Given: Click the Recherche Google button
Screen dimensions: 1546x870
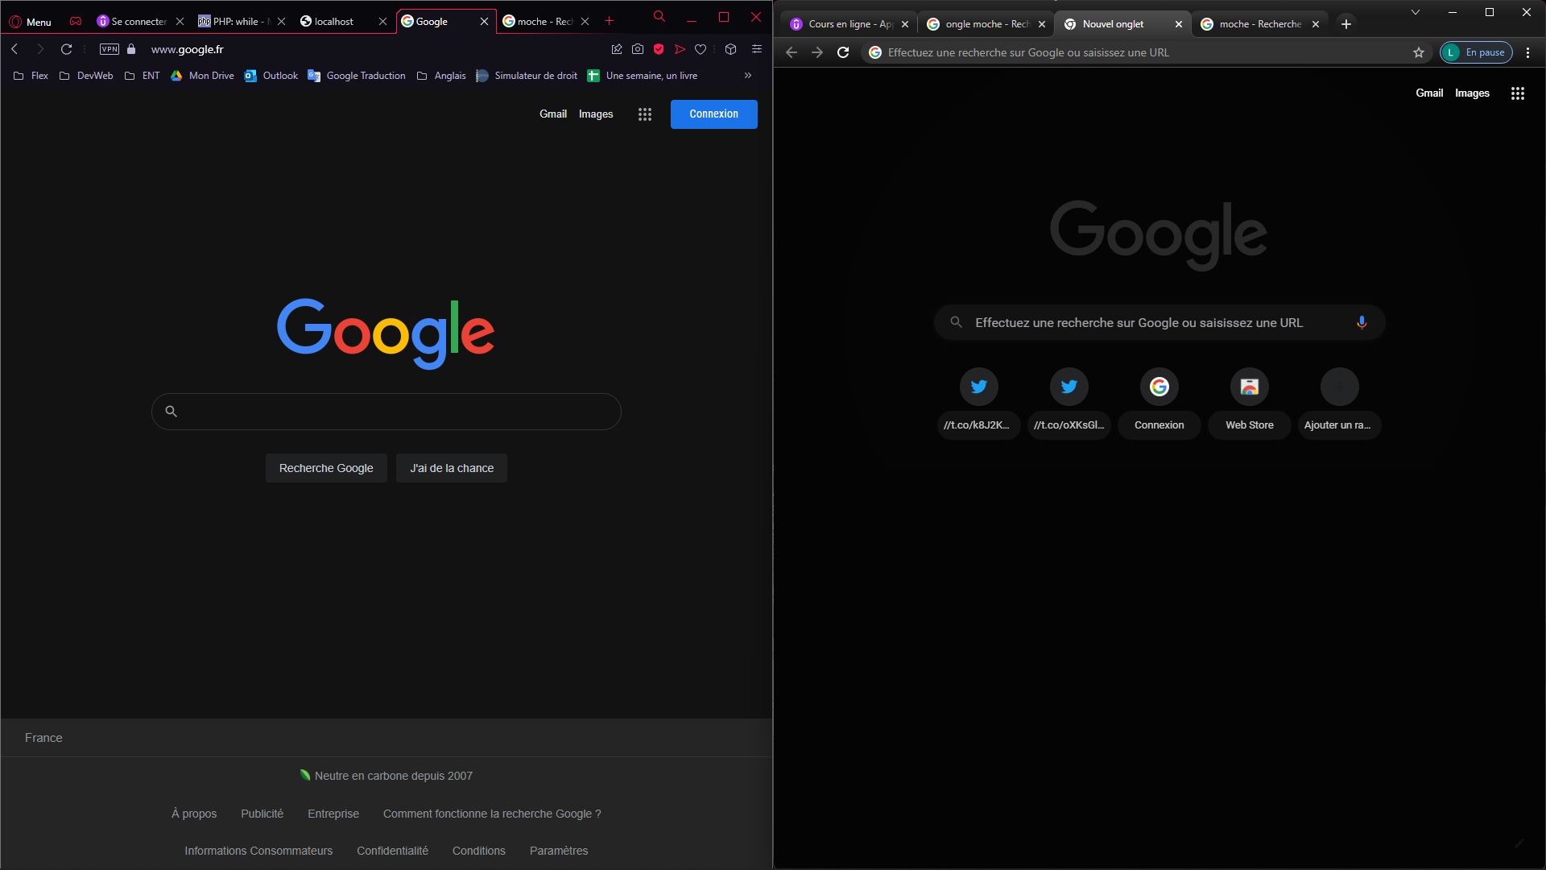Looking at the screenshot, I should (x=326, y=468).
